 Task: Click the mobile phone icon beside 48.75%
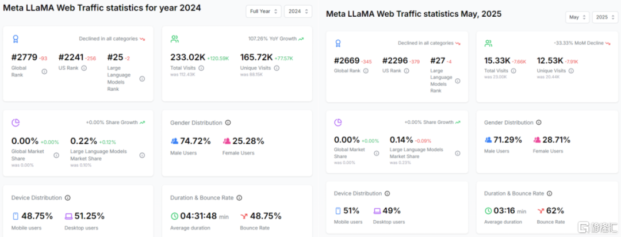[x=16, y=216]
